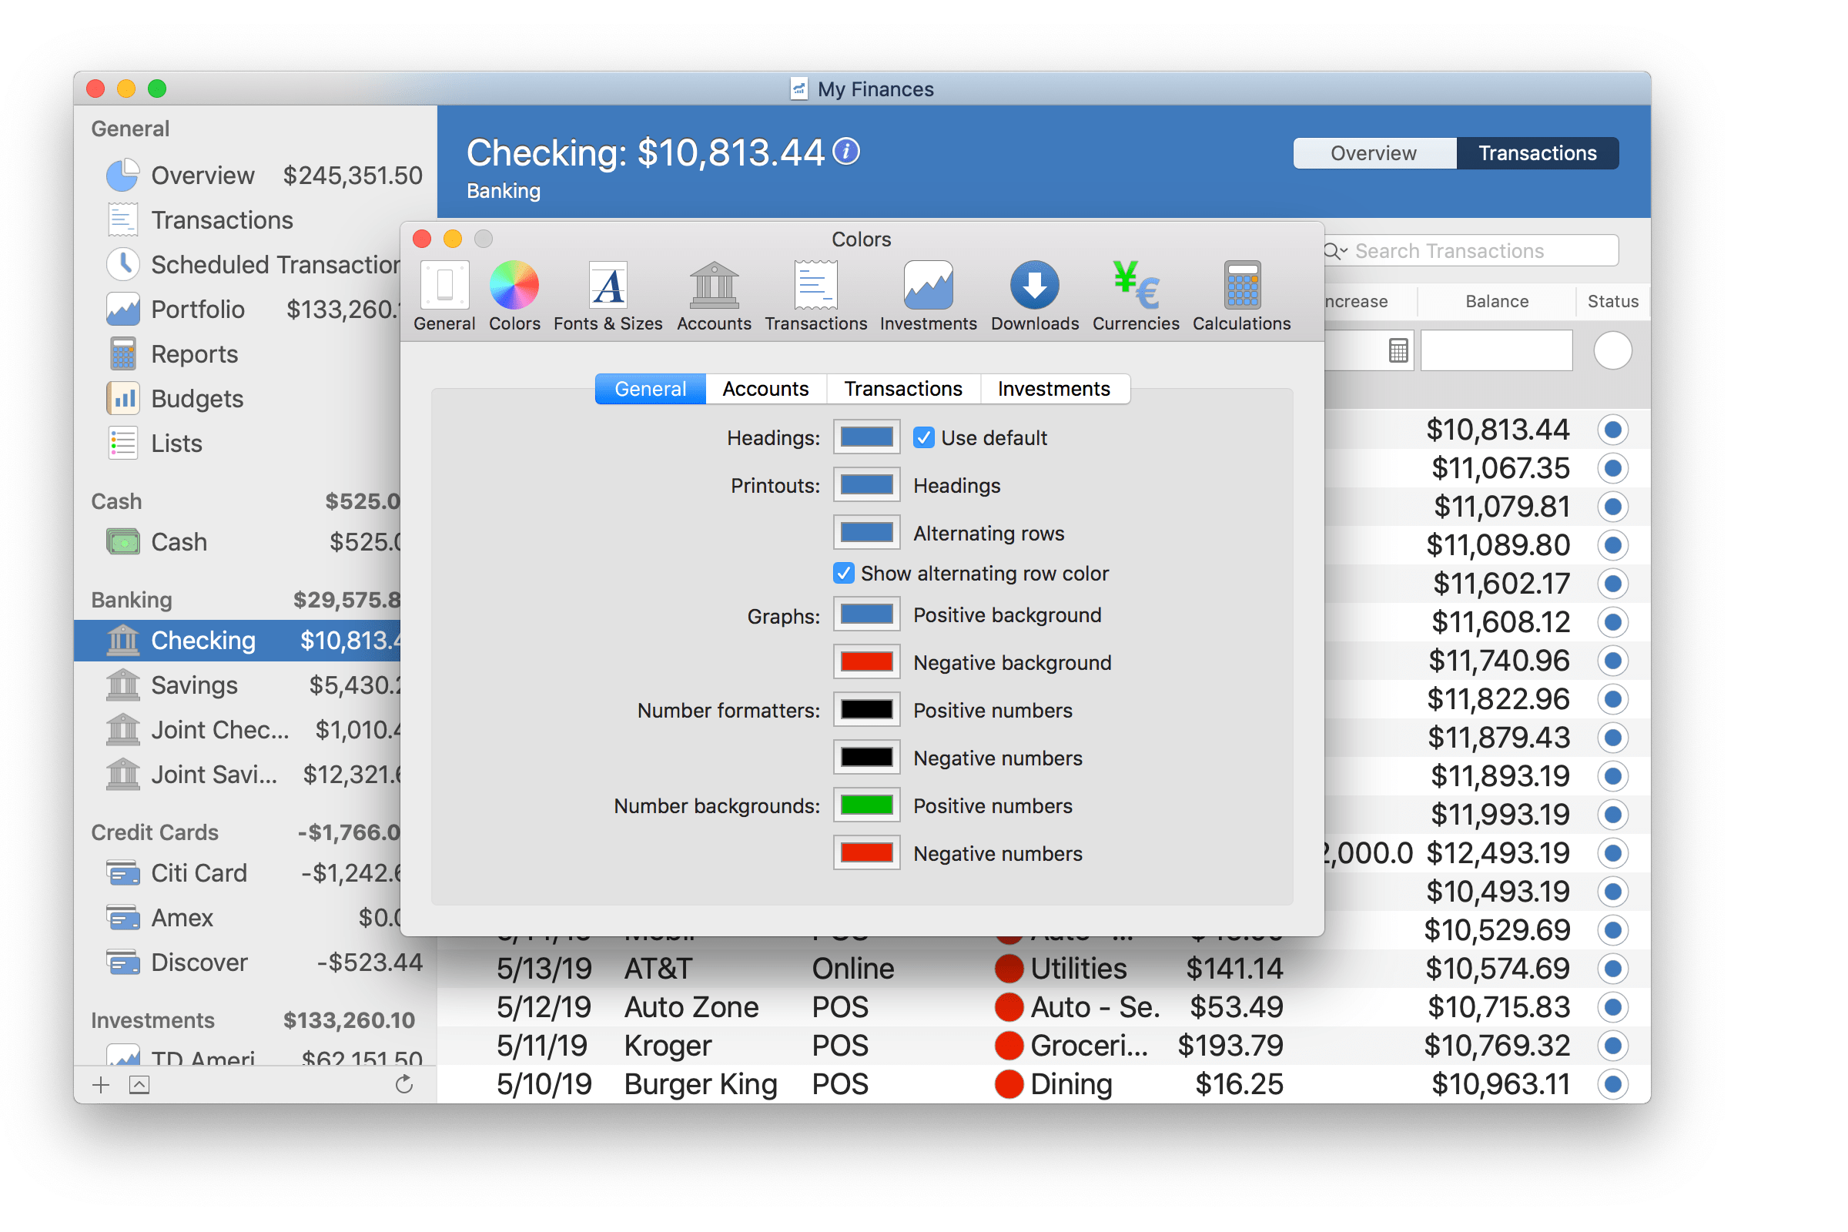Change the Graphs Negative background color swatch
This screenshot has height=1232, width=1848.
coord(867,662)
